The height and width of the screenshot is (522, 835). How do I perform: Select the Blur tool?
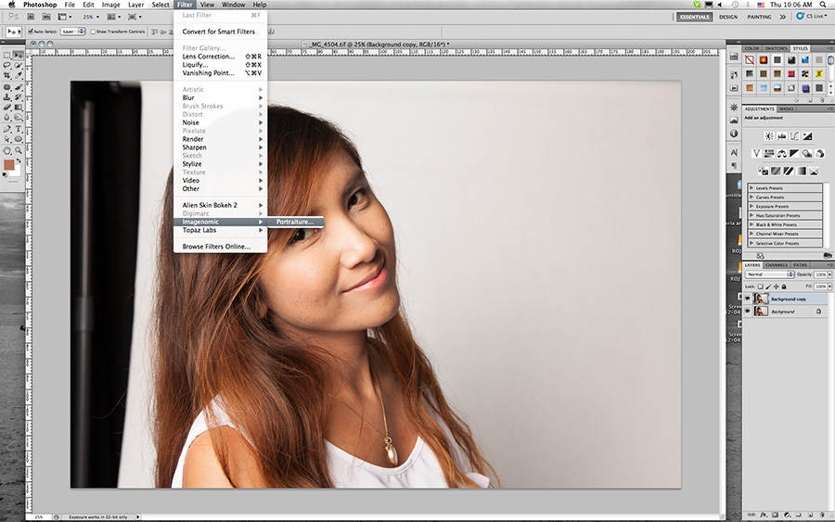tap(6, 117)
